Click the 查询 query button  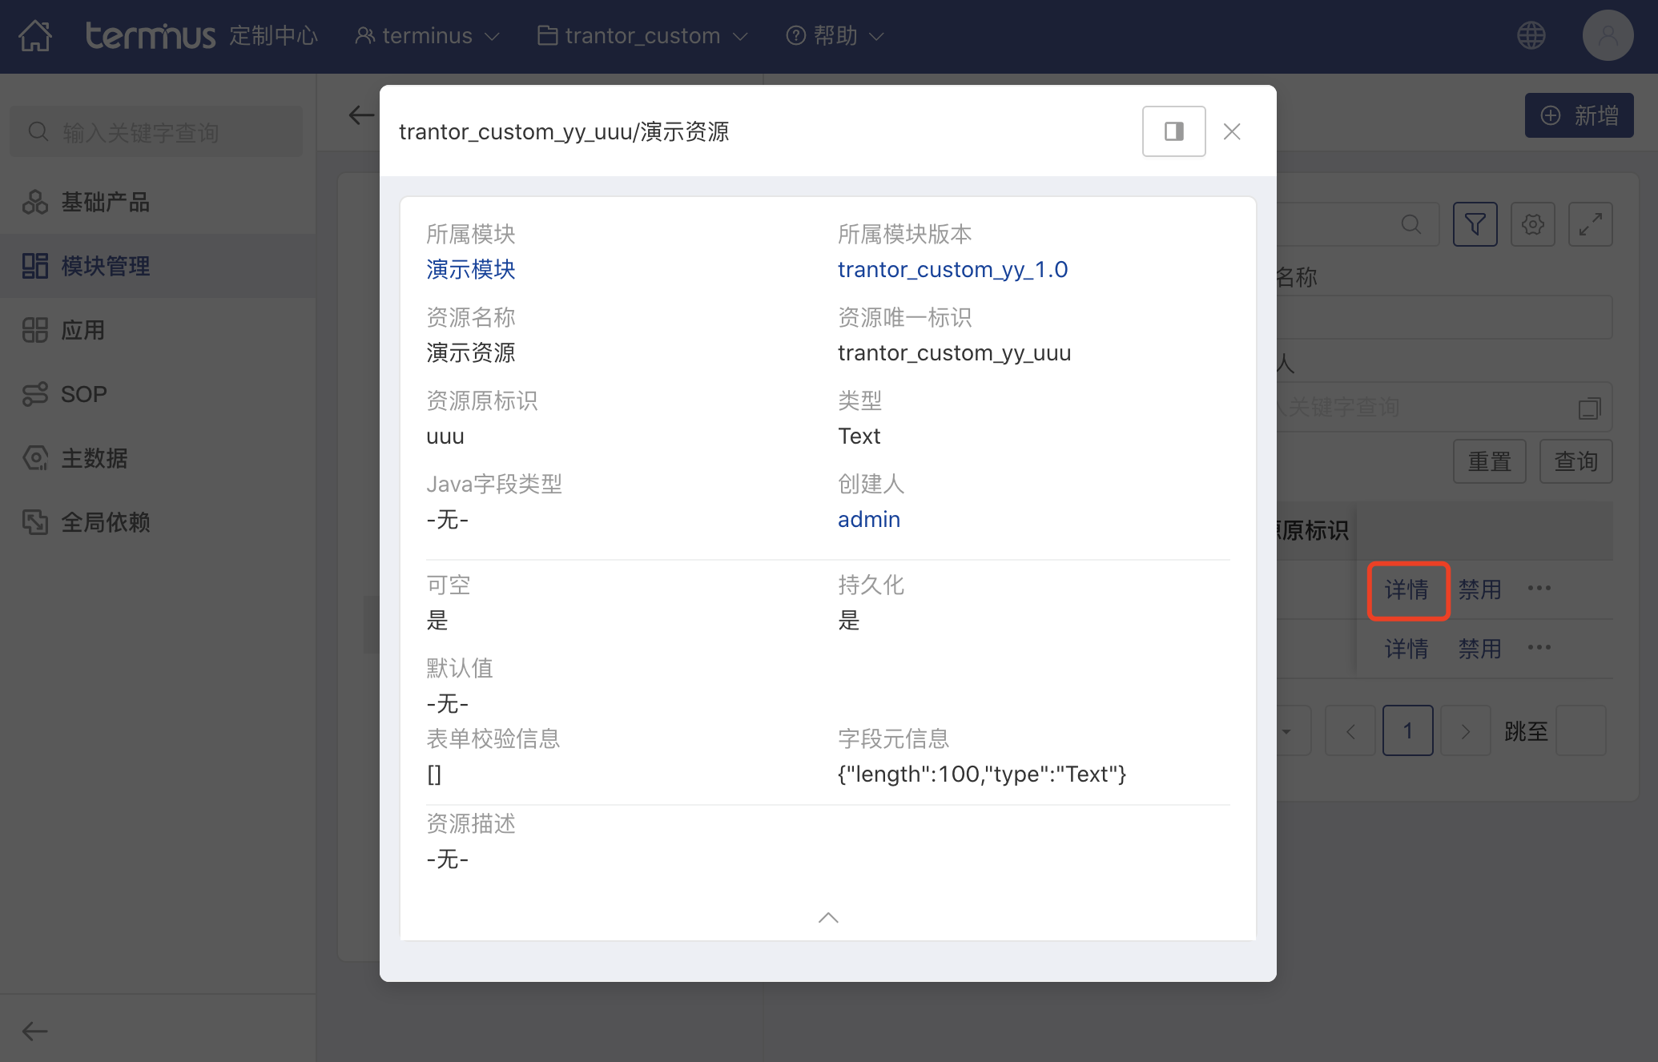click(x=1576, y=461)
